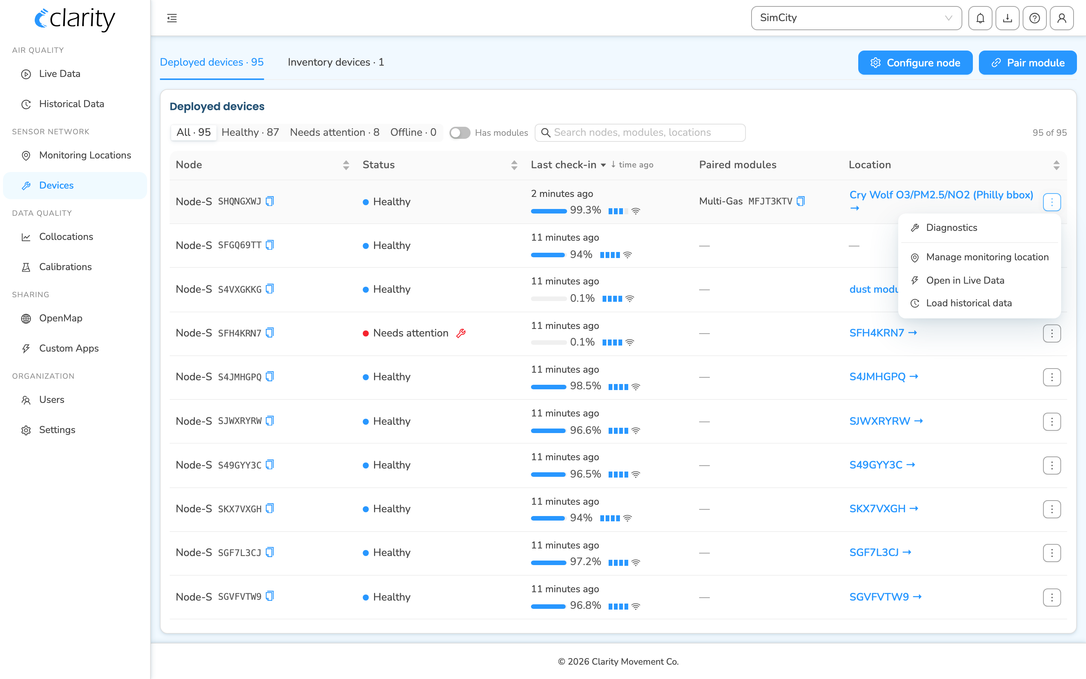
Task: Open Monitoring Locations page
Action: point(75,155)
